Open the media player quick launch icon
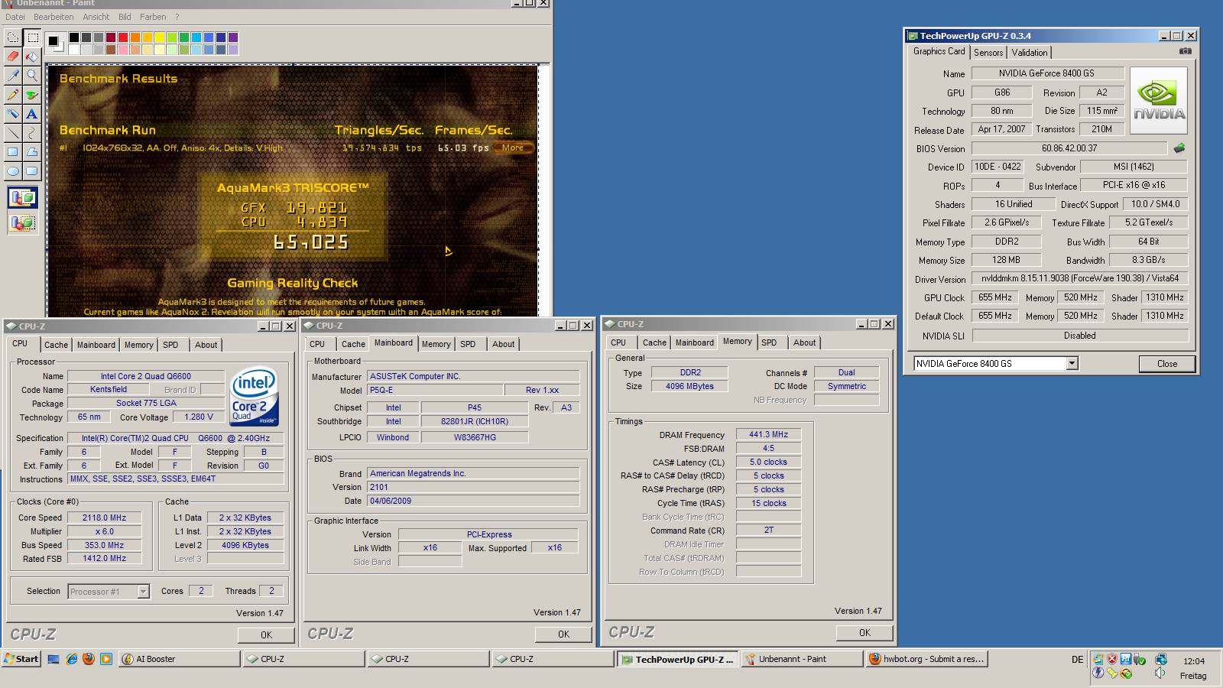This screenshot has height=688, width=1223. [106, 659]
